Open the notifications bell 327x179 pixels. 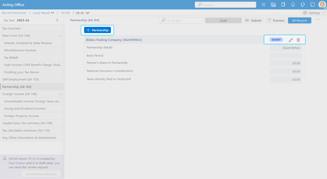coord(293,5)
